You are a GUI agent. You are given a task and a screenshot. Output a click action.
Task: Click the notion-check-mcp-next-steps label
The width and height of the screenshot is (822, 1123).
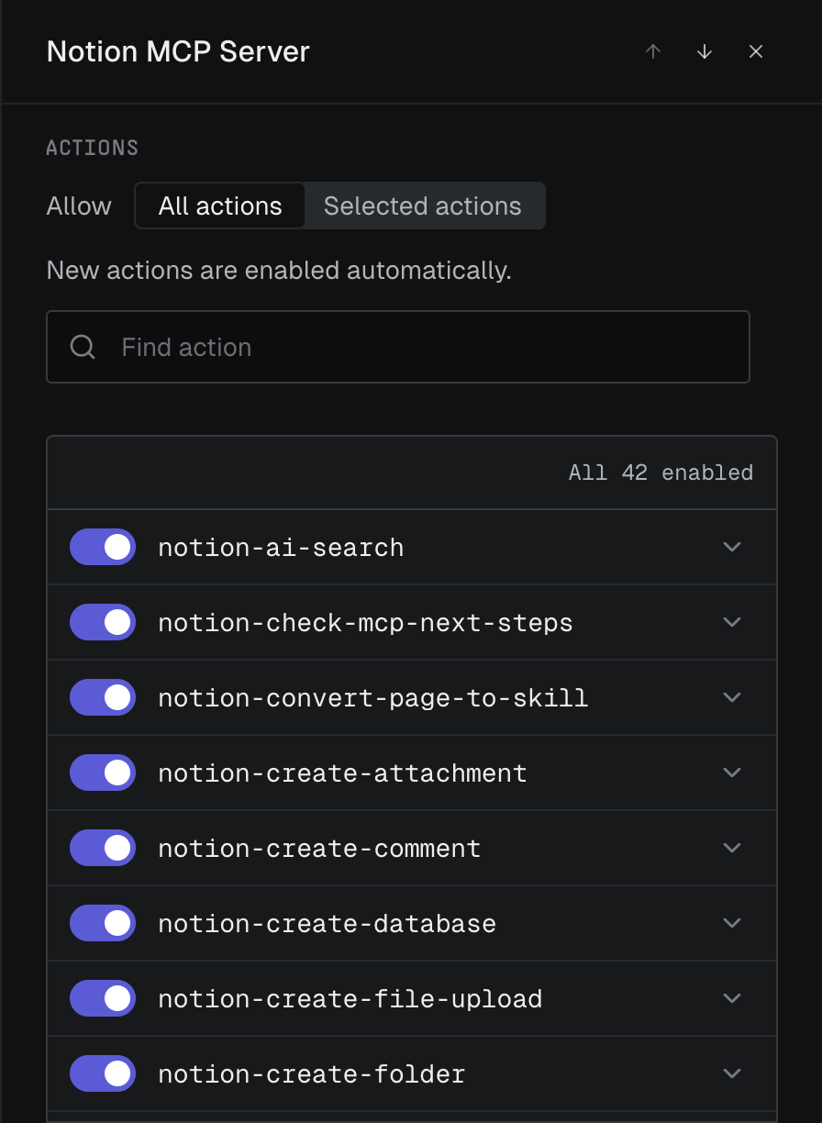[x=365, y=623]
